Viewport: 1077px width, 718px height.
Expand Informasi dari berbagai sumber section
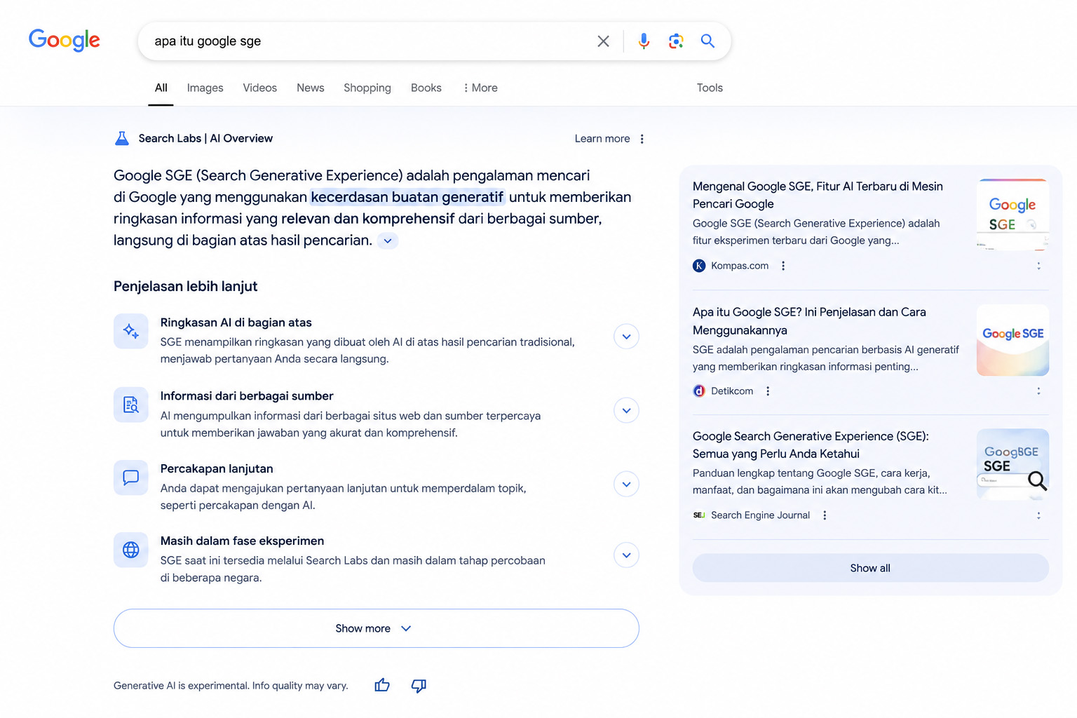pyautogui.click(x=626, y=410)
